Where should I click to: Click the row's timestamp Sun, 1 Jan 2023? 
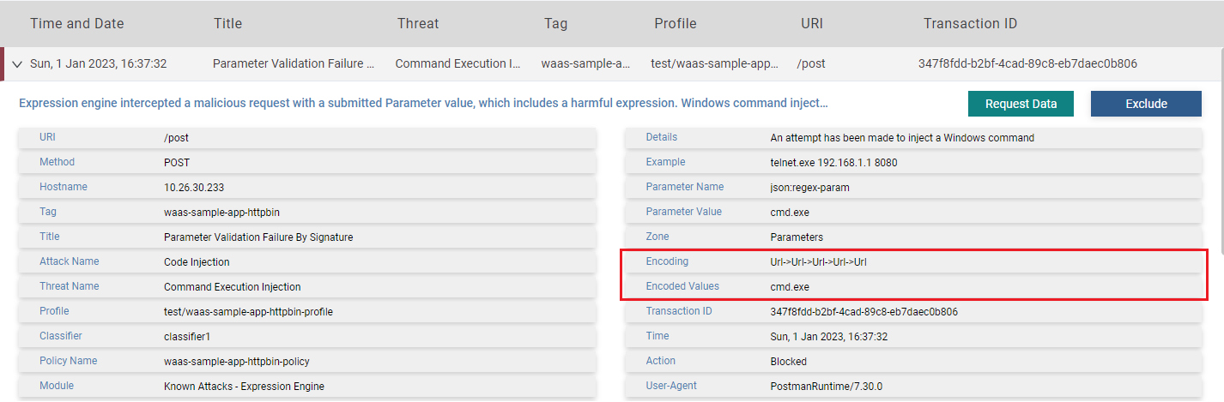pos(98,64)
